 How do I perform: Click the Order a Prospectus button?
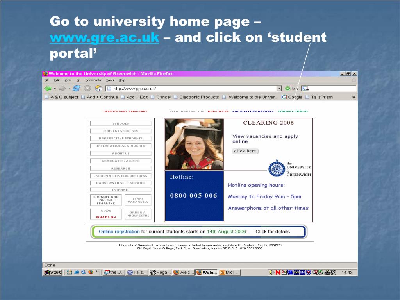[138, 214]
